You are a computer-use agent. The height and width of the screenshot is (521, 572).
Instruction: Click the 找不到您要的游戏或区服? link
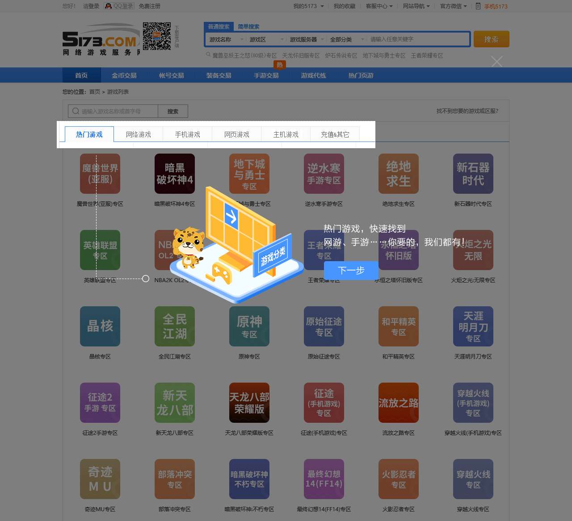[467, 111]
